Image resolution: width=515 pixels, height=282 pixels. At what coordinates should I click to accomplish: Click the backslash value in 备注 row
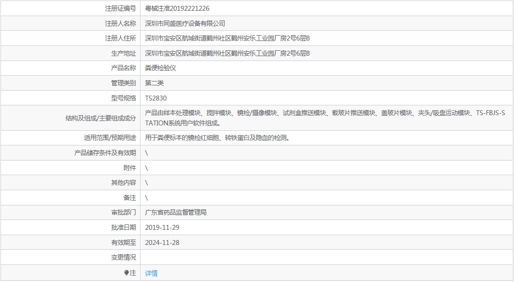point(146,198)
